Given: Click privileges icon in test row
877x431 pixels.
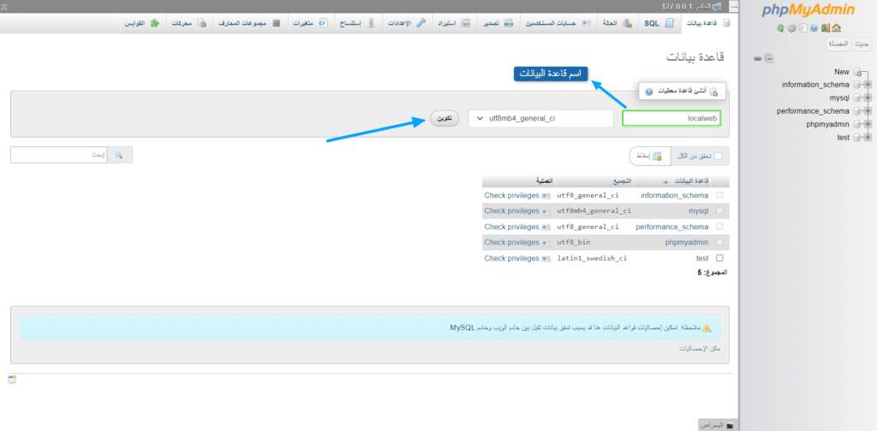Looking at the screenshot, I should coord(546,258).
